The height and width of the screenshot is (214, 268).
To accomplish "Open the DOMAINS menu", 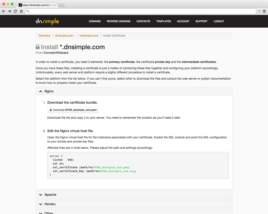I will click(95, 21).
